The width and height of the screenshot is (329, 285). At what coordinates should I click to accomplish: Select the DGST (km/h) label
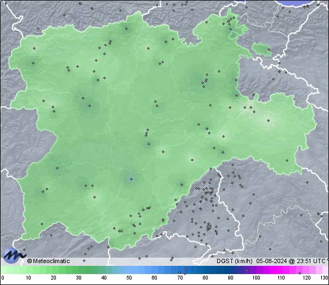pyautogui.click(x=234, y=261)
